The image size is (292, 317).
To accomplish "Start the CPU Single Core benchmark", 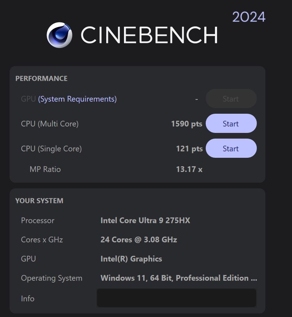I will coord(231,149).
